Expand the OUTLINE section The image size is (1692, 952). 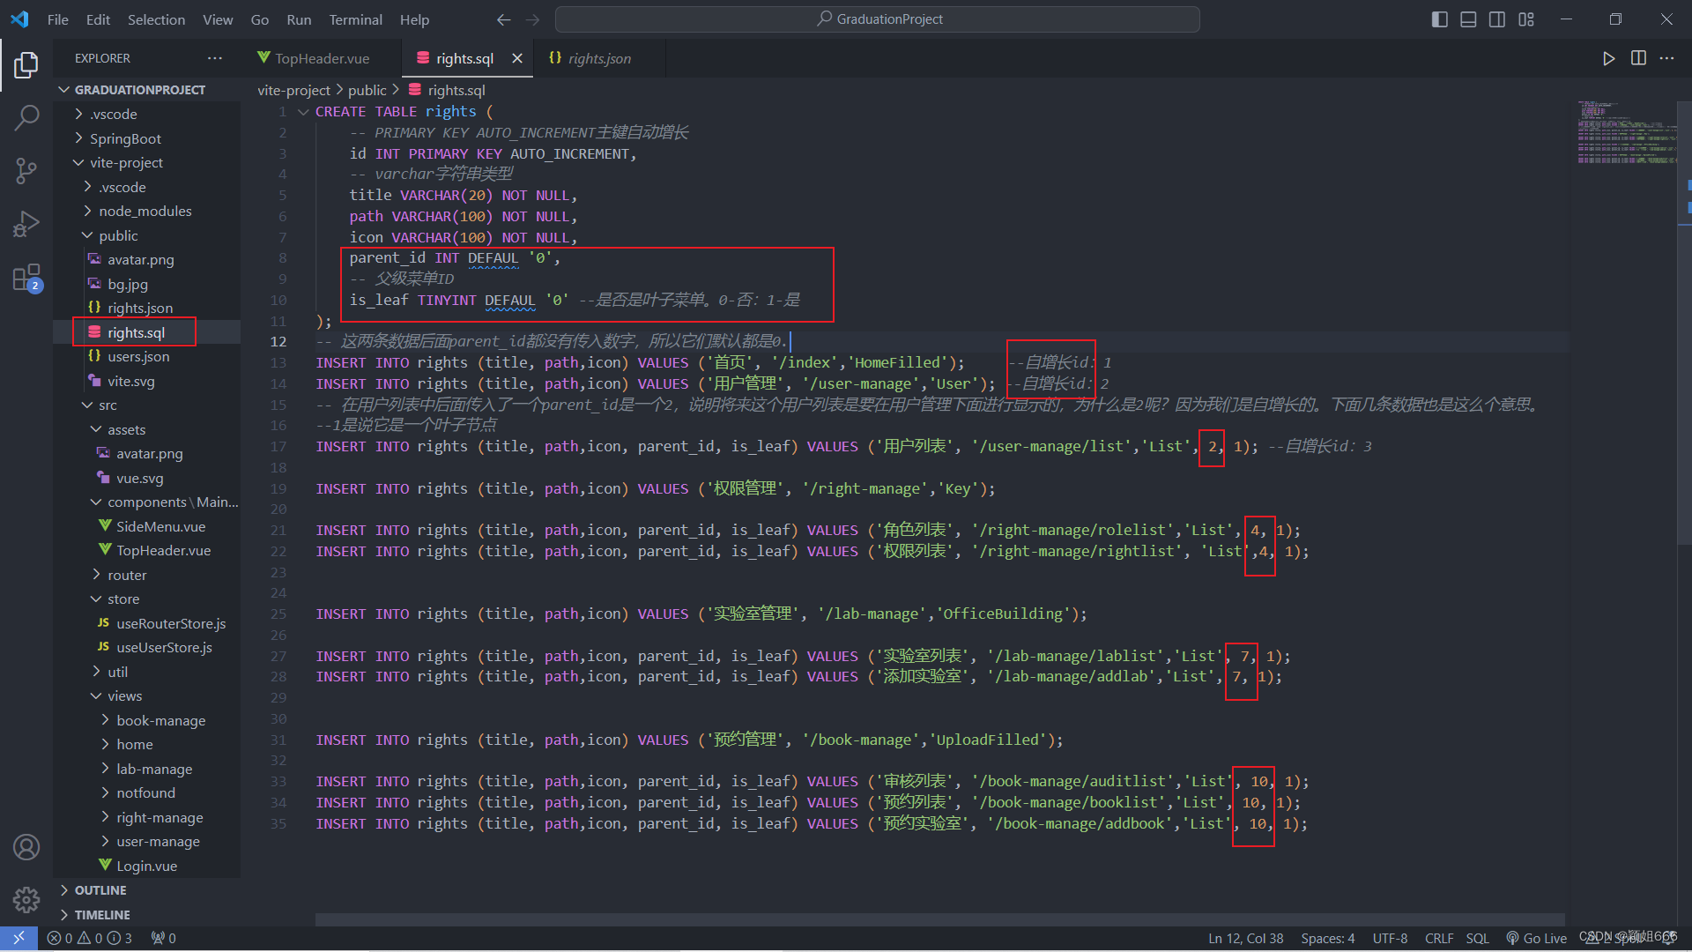click(x=100, y=890)
